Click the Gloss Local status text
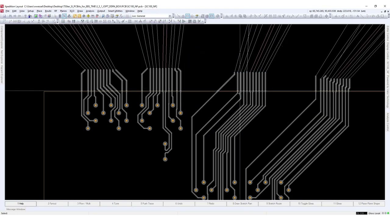This screenshot has height=219, width=390. [374, 213]
